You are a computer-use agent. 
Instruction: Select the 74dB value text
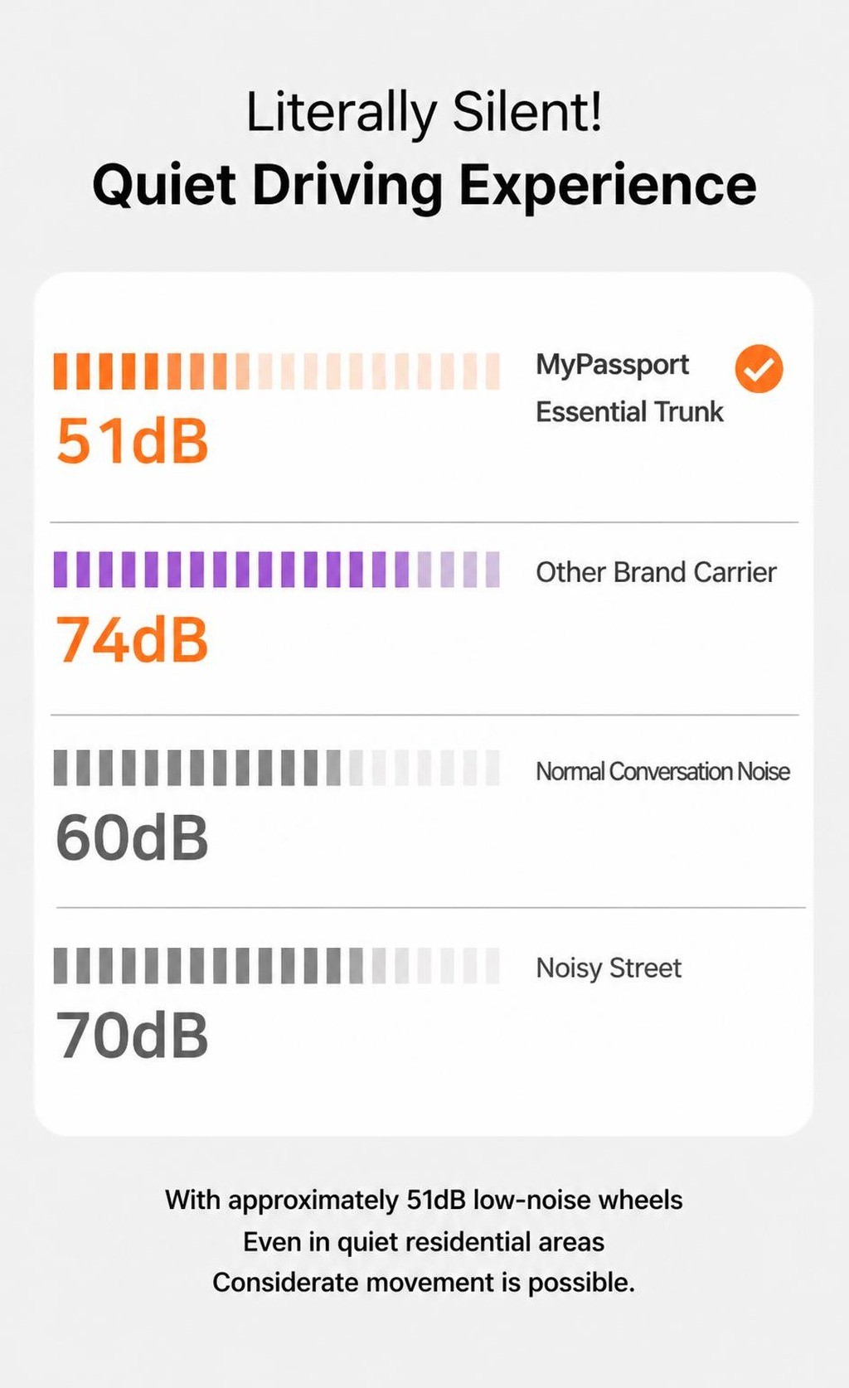coord(133,639)
